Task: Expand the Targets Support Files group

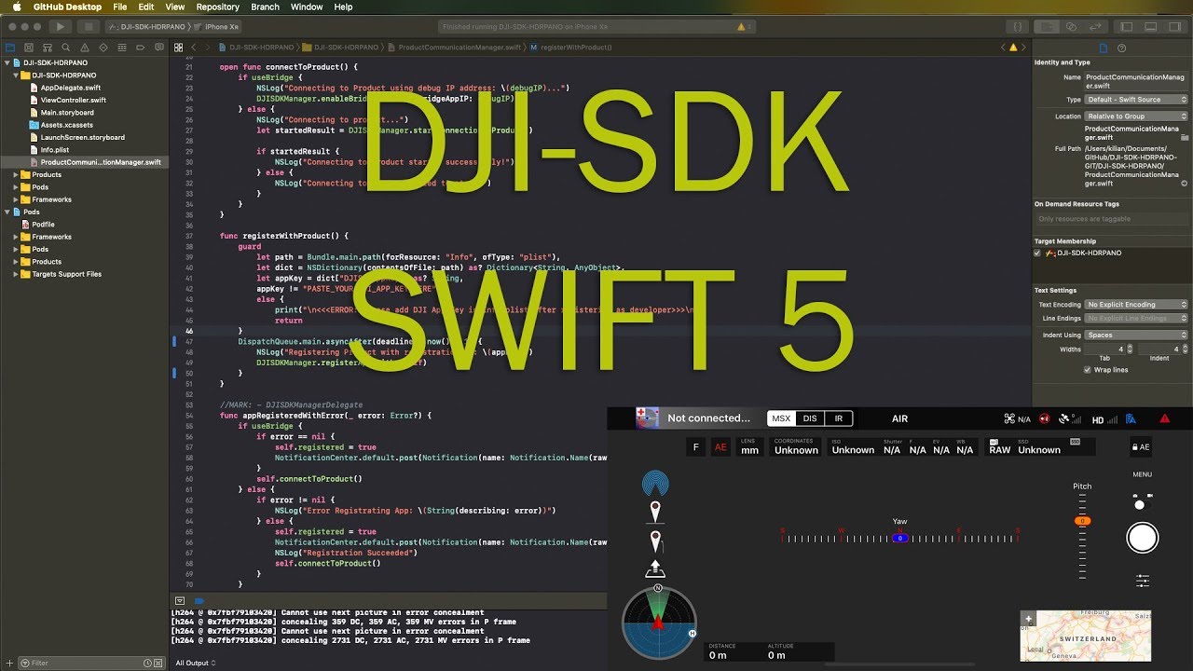Action: (x=18, y=274)
